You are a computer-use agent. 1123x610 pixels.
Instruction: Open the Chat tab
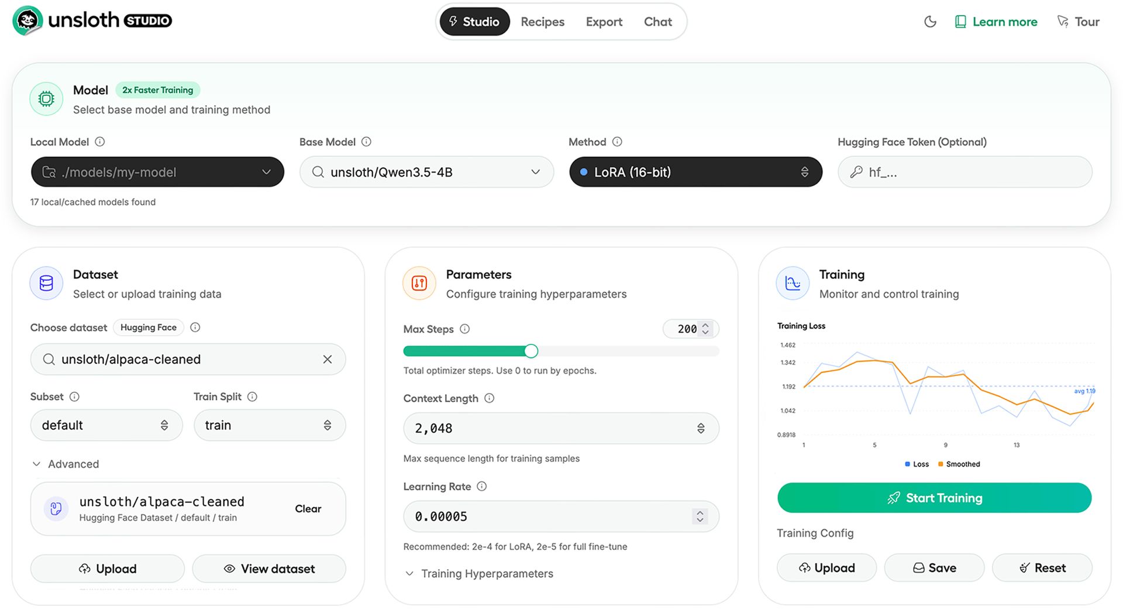click(x=657, y=22)
